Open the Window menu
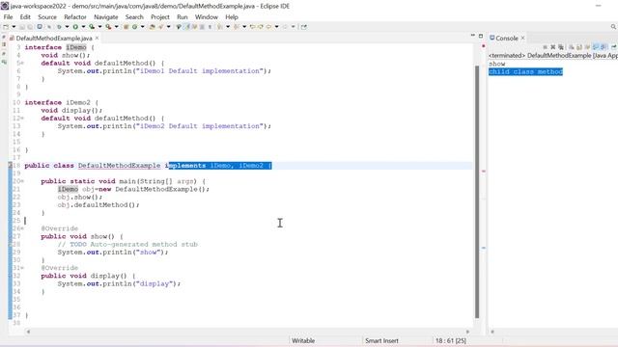Viewport: 618px width, 347px height. (206, 17)
